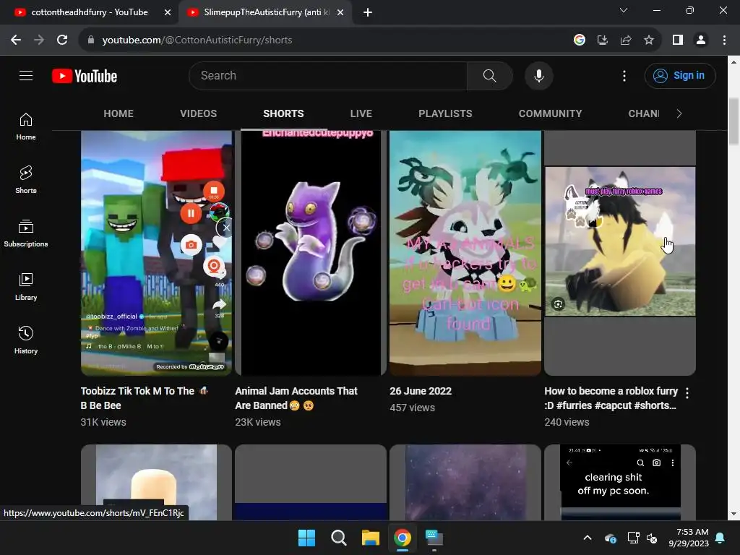This screenshot has width=740, height=555.
Task: Open the network display tray icon
Action: click(633, 538)
